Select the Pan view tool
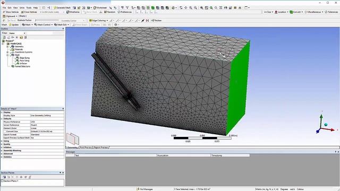The height and width of the screenshot is (191, 340). [x=186, y=7]
